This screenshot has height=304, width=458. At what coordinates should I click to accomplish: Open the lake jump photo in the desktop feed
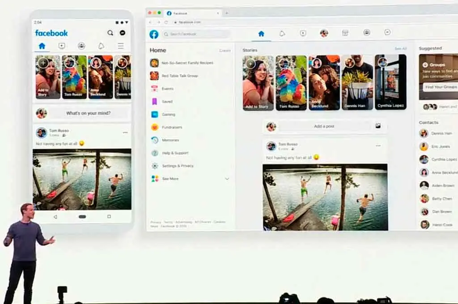pos(326,198)
